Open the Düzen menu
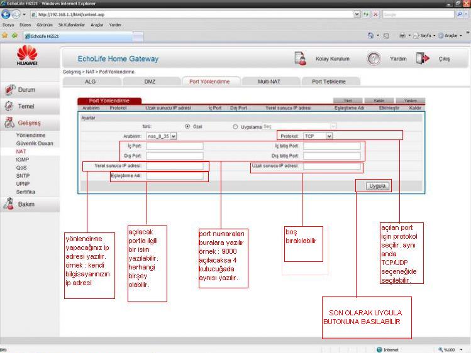The height and width of the screenshot is (353, 471). 25,25
